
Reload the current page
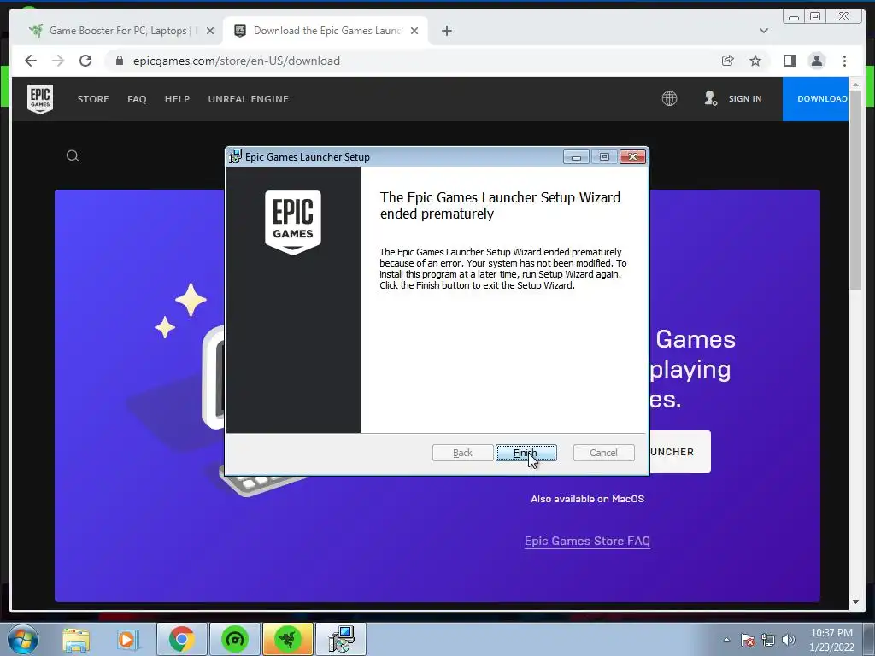pyautogui.click(x=85, y=61)
